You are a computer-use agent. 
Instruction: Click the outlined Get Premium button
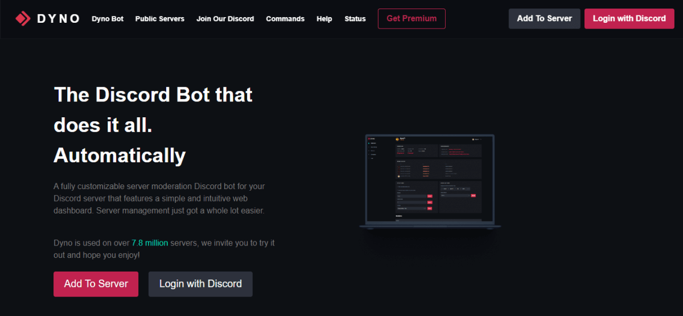point(412,19)
